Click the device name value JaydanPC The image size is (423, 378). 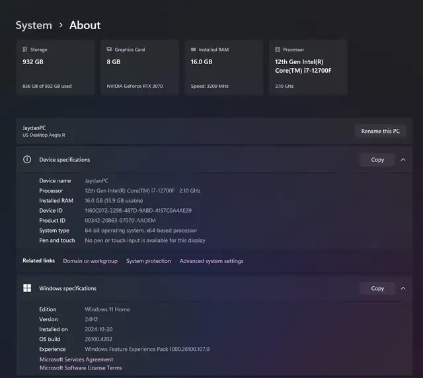click(96, 181)
